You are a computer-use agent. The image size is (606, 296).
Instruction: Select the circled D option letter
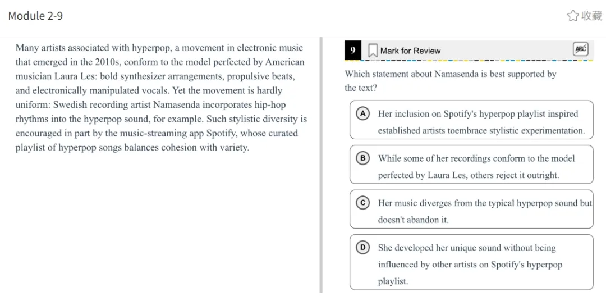363,247
